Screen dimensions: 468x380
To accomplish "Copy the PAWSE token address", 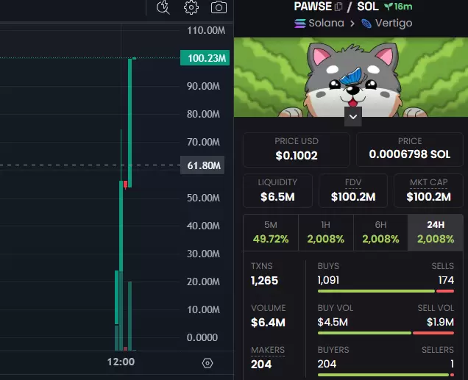I will click(338, 7).
